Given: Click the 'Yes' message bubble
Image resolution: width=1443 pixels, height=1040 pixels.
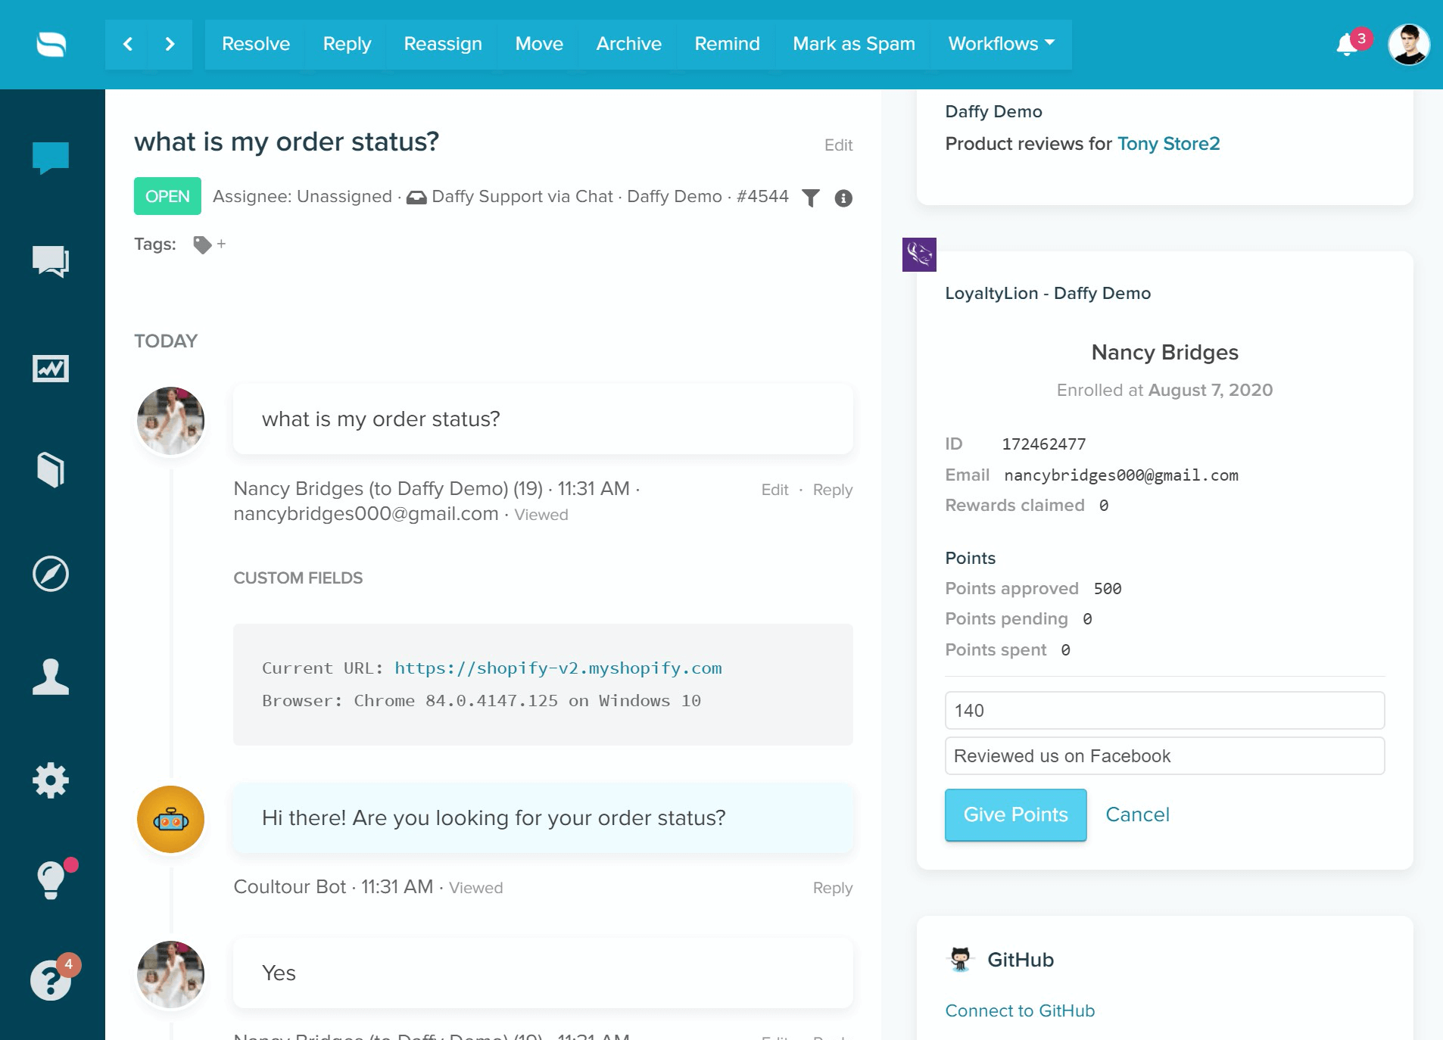Looking at the screenshot, I should click(x=543, y=973).
